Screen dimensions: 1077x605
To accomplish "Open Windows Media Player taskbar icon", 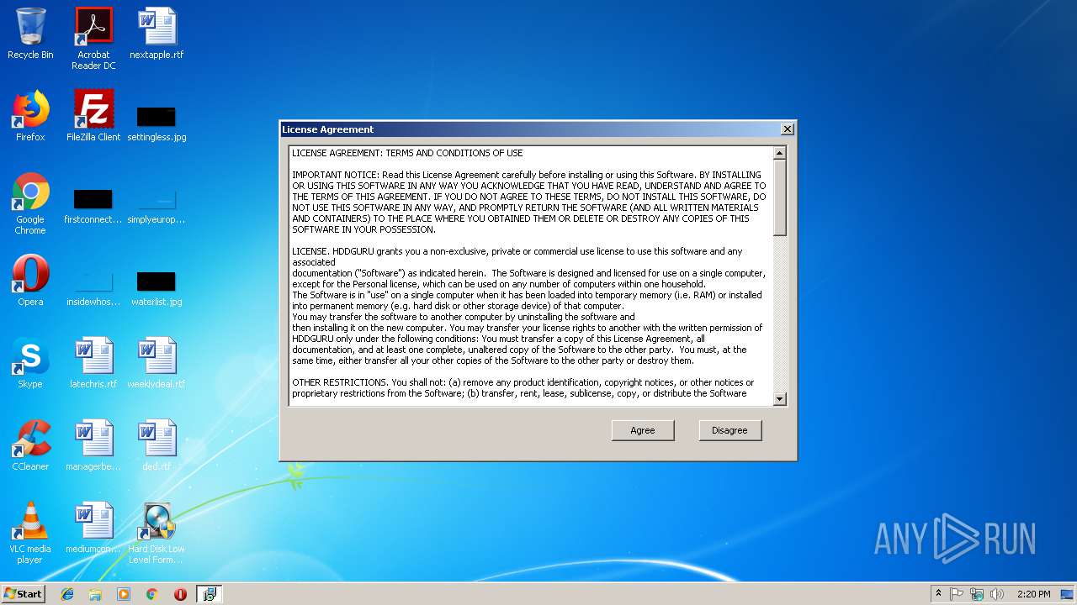I will [x=124, y=594].
